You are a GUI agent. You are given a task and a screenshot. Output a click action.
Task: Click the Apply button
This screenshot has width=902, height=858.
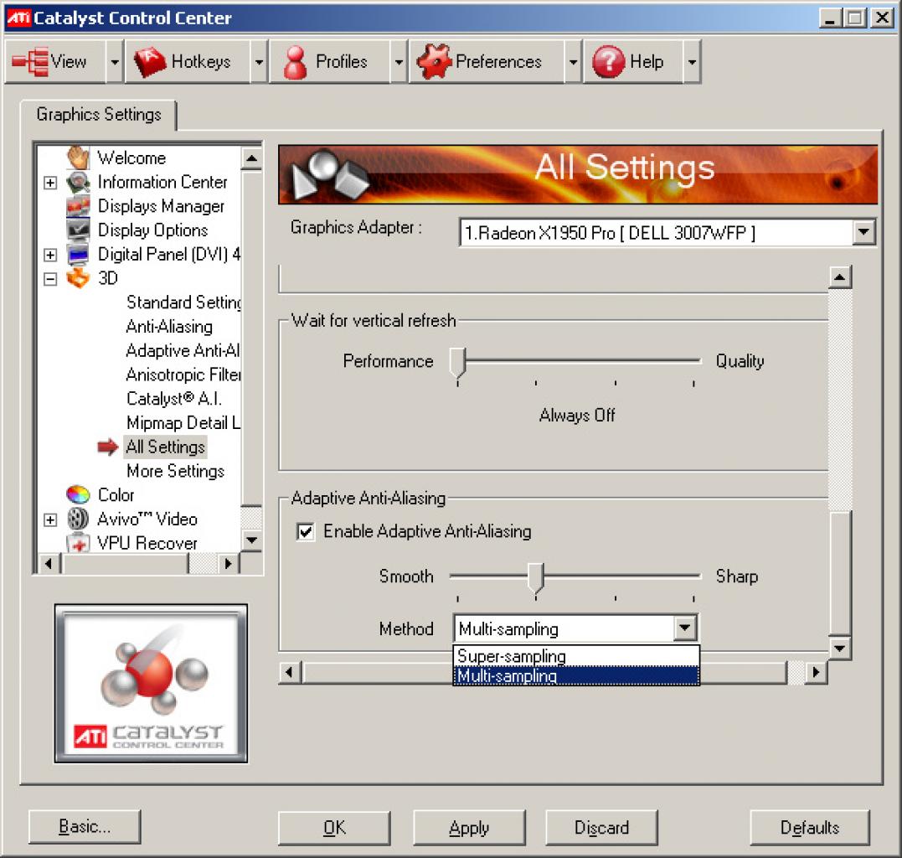point(469,828)
